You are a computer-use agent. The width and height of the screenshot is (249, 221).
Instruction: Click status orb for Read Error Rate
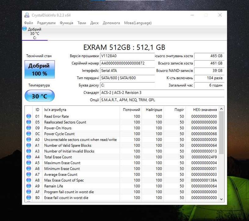tap(29, 116)
